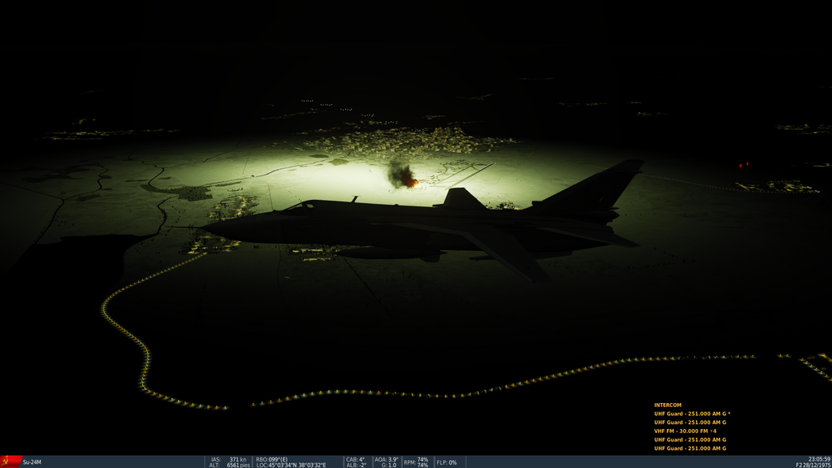The width and height of the screenshot is (832, 468).
Task: Click the 23:05:59 mission clock
Action: click(x=819, y=460)
